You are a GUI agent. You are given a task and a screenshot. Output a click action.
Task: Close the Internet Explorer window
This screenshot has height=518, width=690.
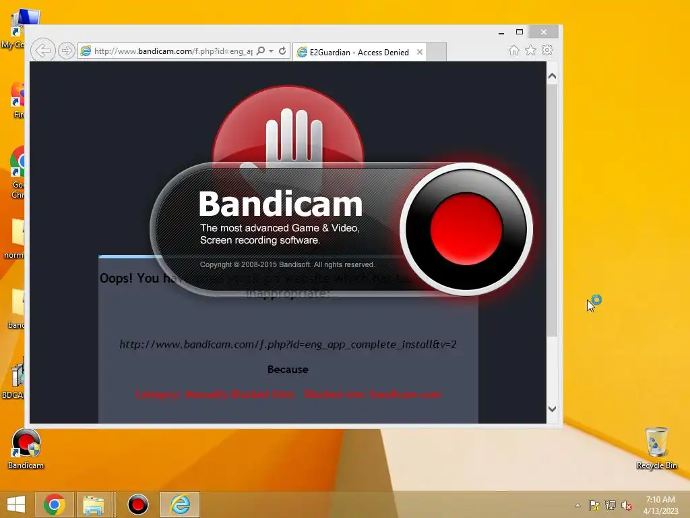coord(544,32)
